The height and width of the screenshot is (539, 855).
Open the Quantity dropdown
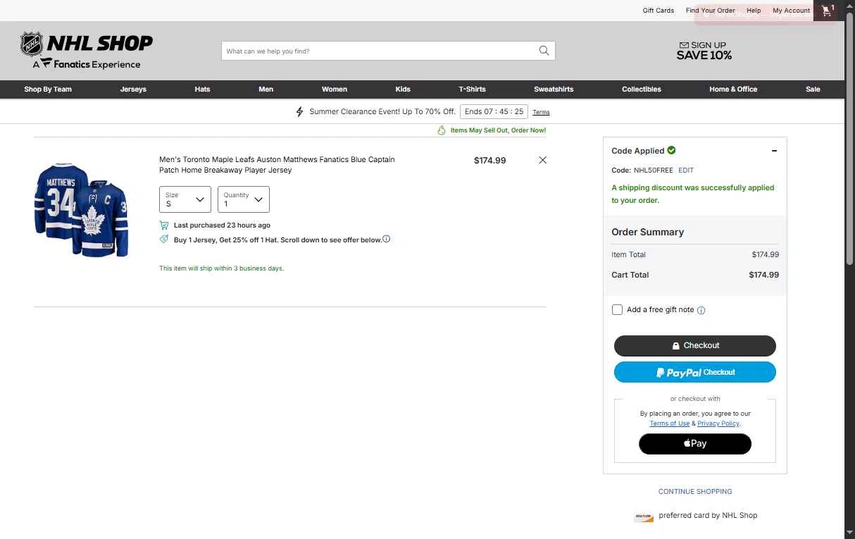coord(244,199)
